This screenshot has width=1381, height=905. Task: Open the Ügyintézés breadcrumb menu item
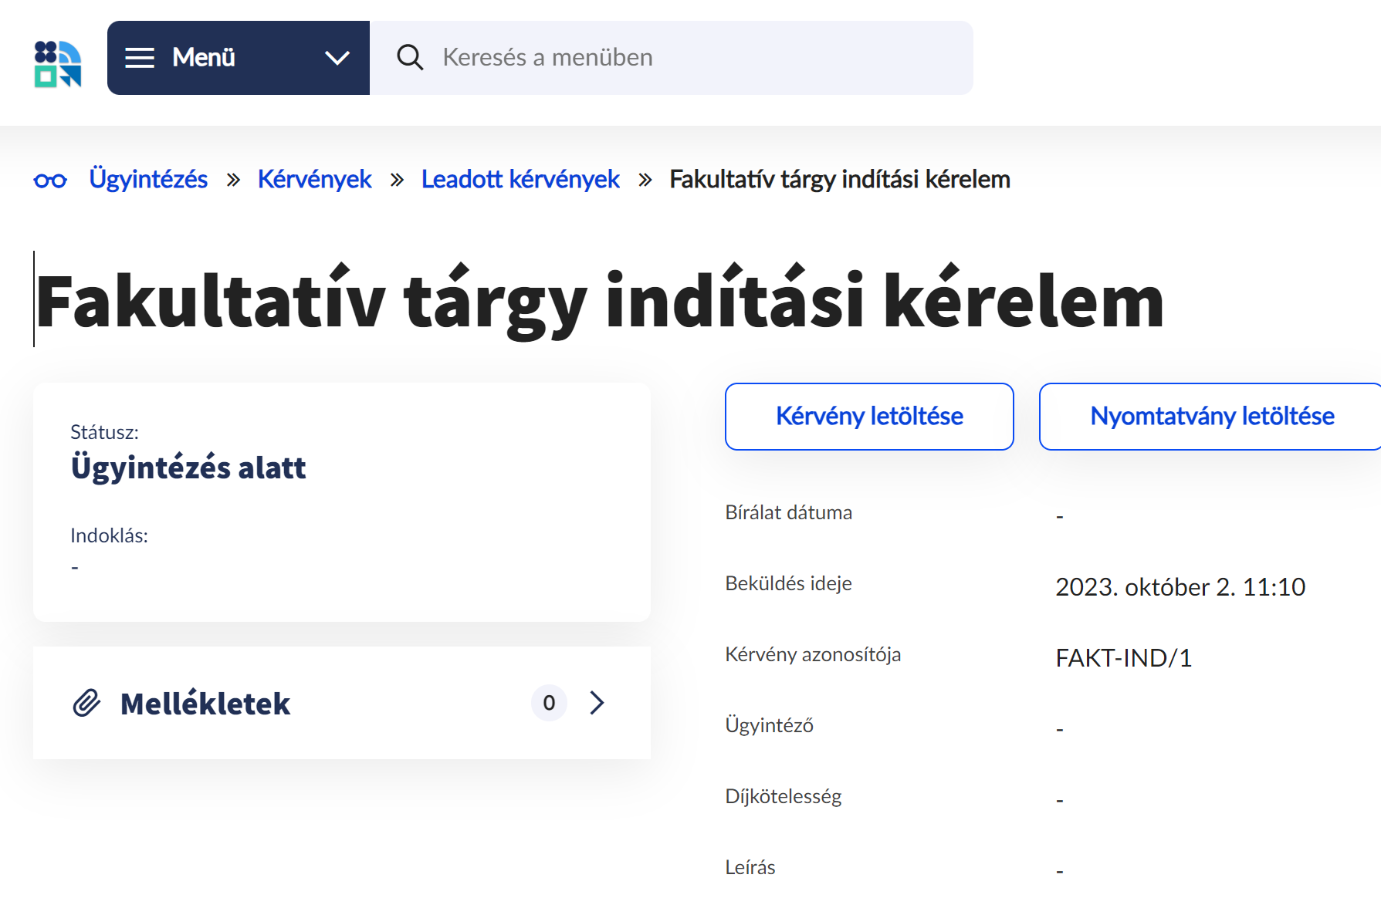[x=148, y=179]
